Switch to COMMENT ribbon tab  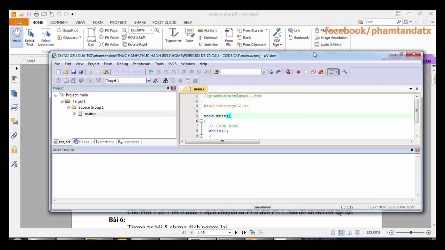(59, 22)
